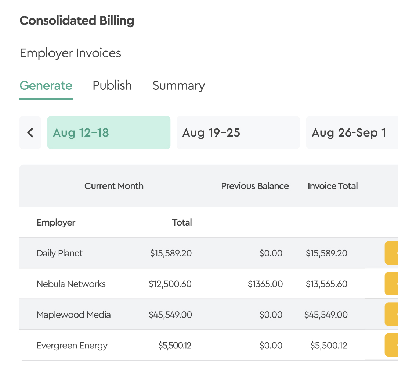Pick the Aug 26-Sep 1 billing period
This screenshot has width=398, height=372.
click(x=351, y=132)
